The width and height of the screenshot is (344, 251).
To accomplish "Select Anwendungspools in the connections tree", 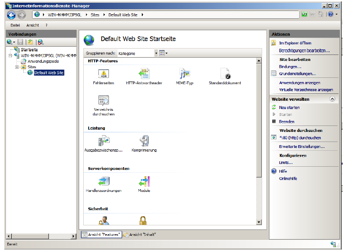I will pyautogui.click(x=43, y=61).
